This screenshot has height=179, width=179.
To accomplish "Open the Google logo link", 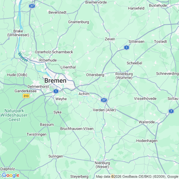I will click(x=10, y=175).
